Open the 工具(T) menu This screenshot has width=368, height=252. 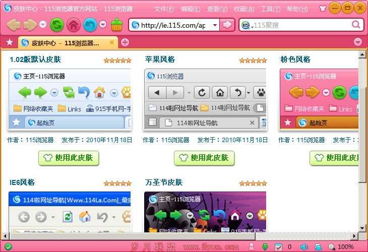270,9
